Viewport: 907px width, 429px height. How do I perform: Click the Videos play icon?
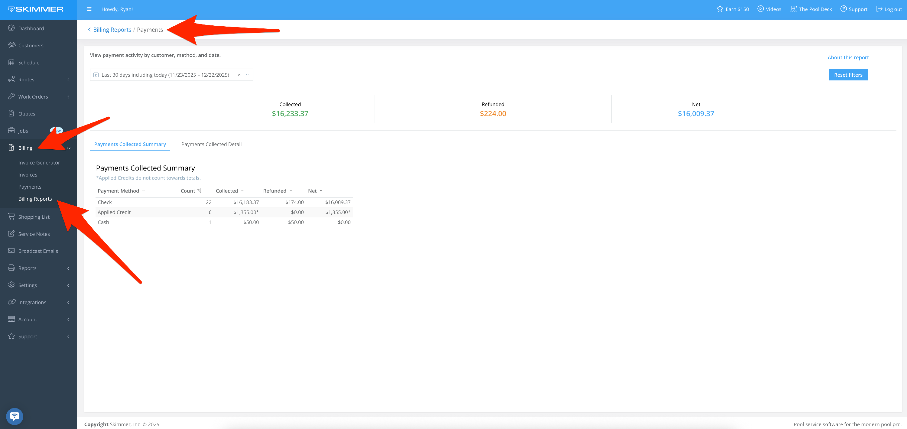coord(760,9)
